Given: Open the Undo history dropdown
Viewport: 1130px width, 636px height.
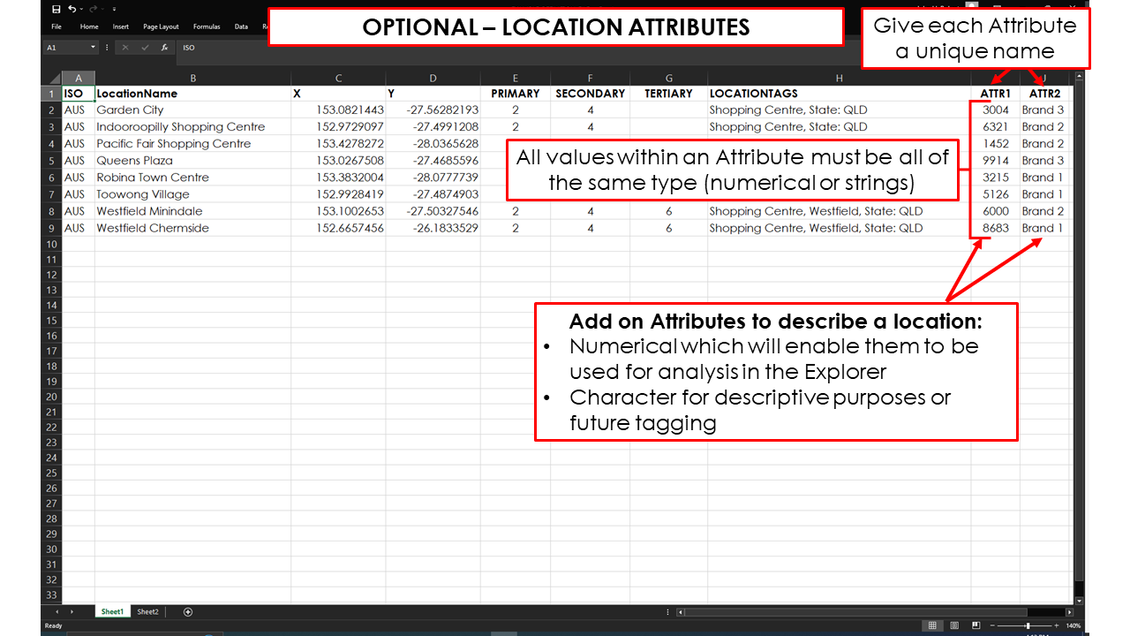Looking at the screenshot, I should [81, 9].
